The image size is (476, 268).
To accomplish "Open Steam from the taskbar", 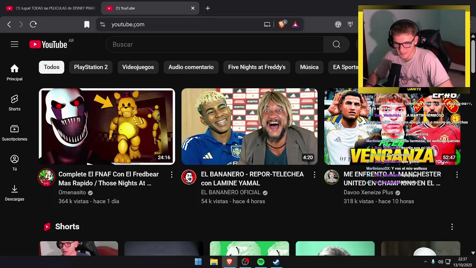I will pos(276,262).
